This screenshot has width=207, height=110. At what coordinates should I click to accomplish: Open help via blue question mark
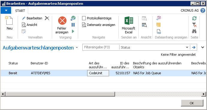[203, 10]
